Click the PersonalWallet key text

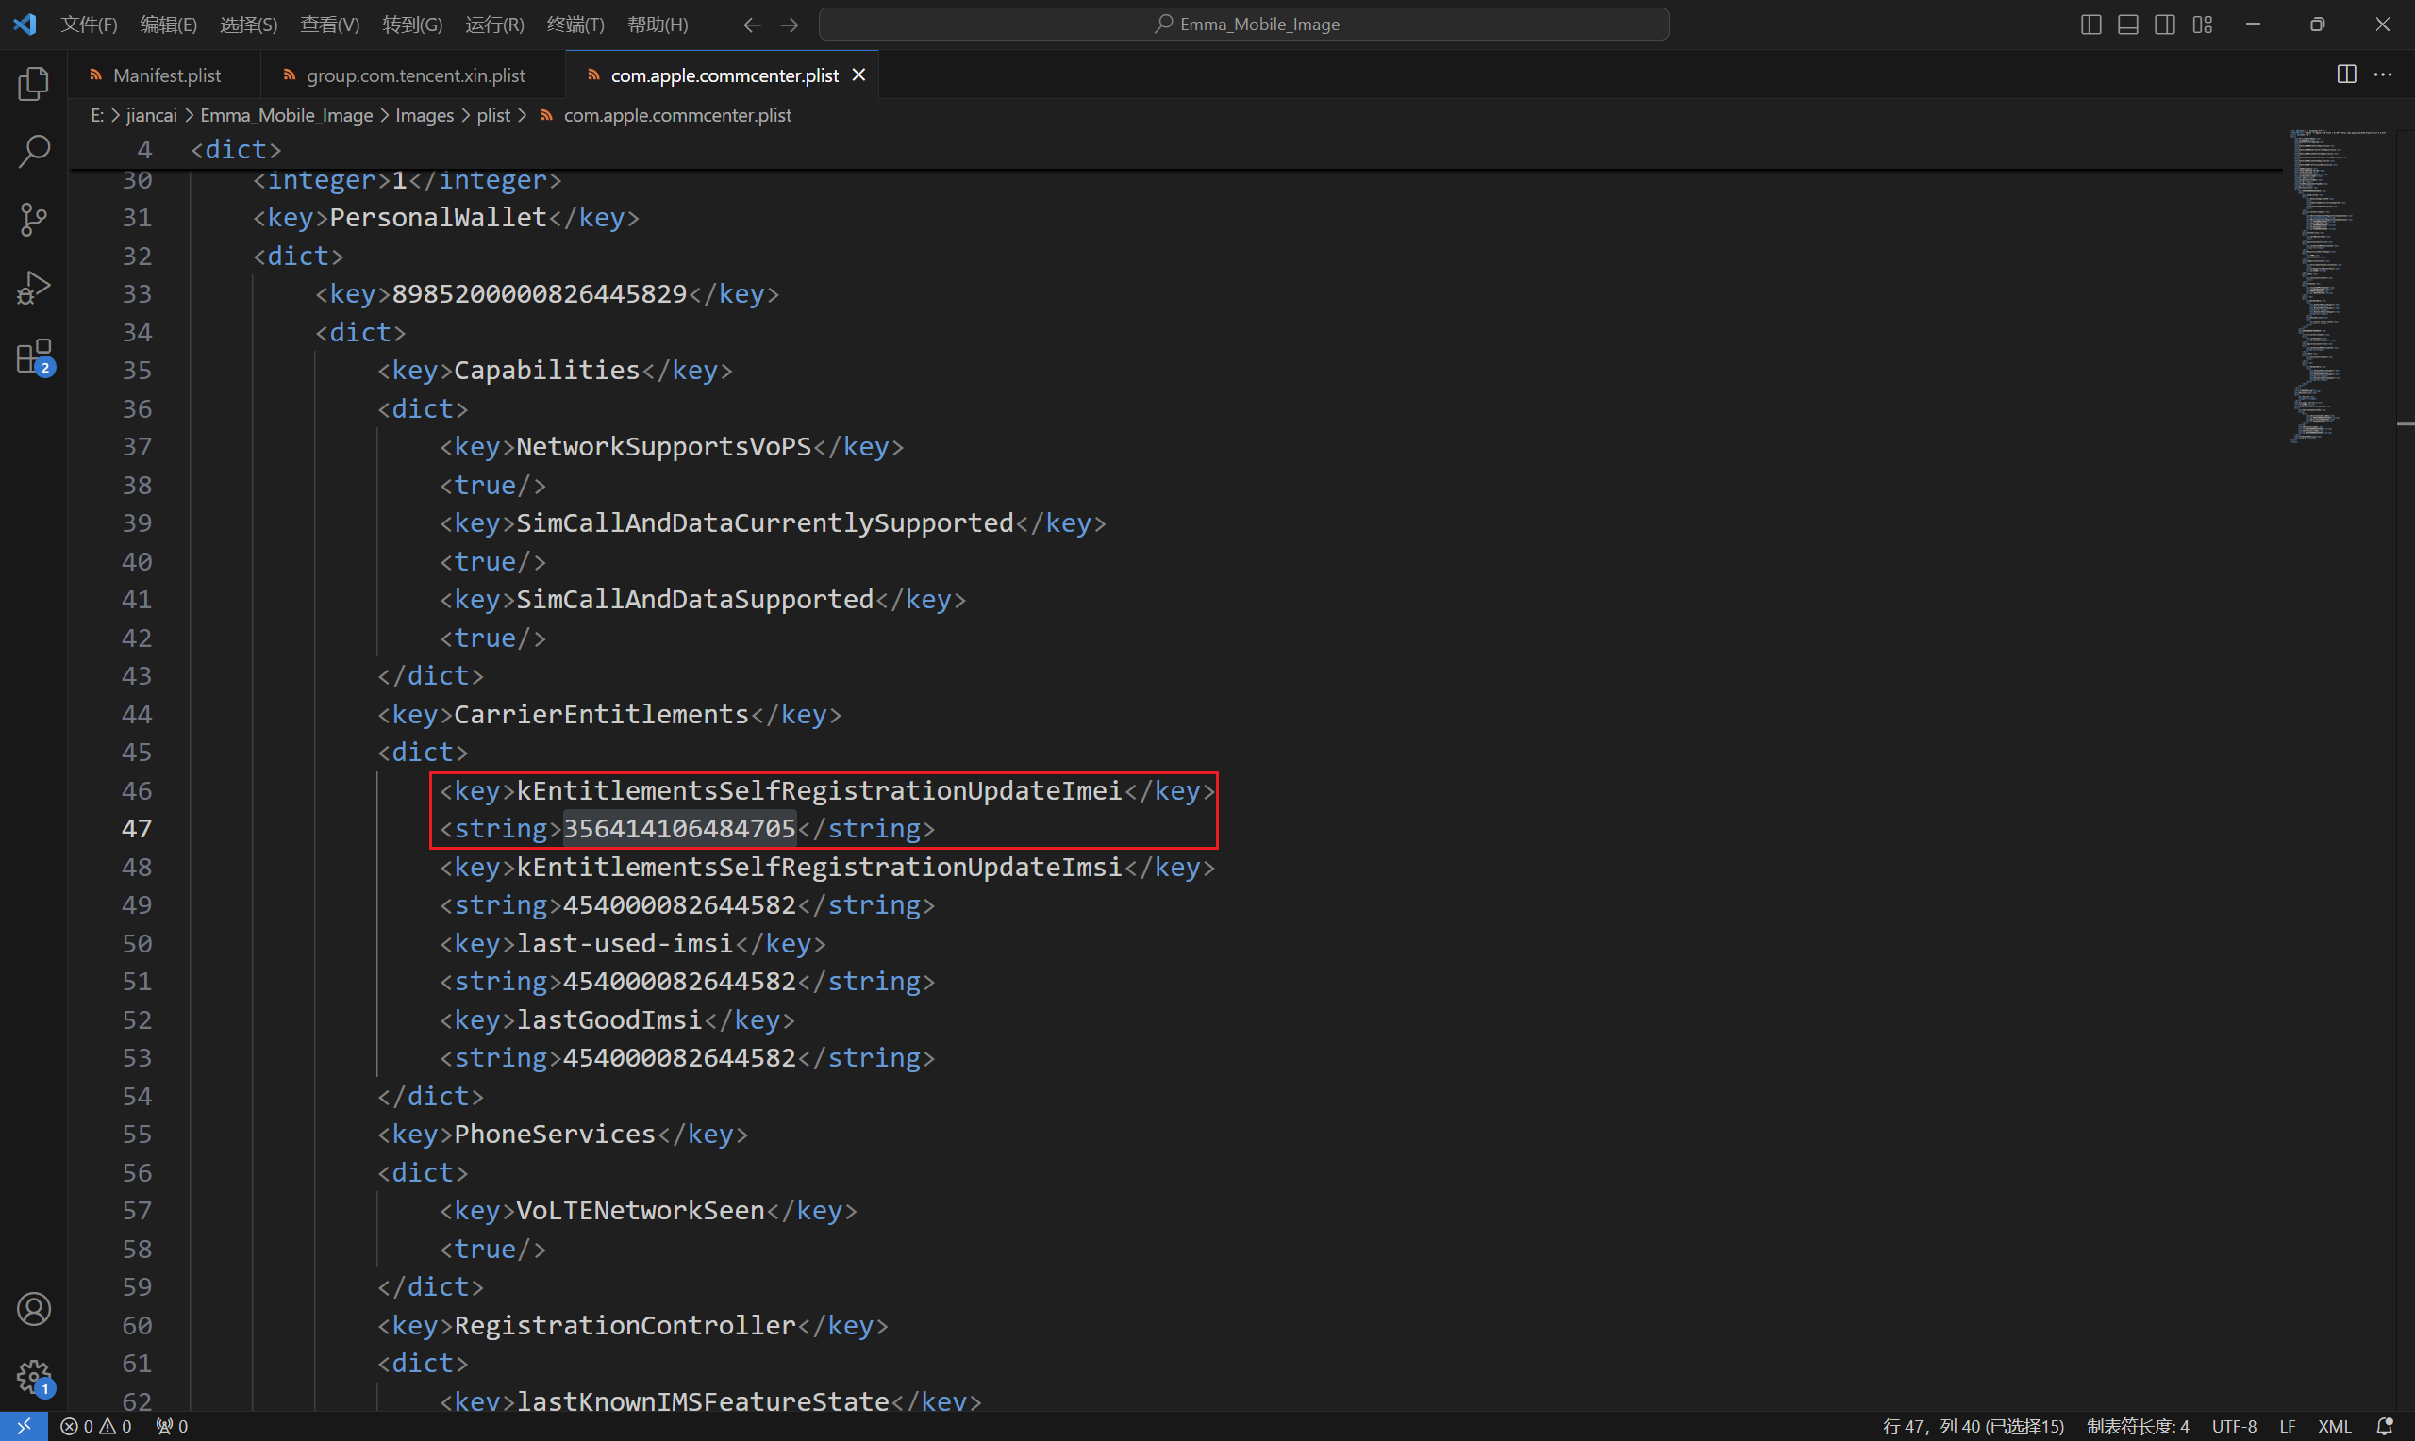(438, 217)
